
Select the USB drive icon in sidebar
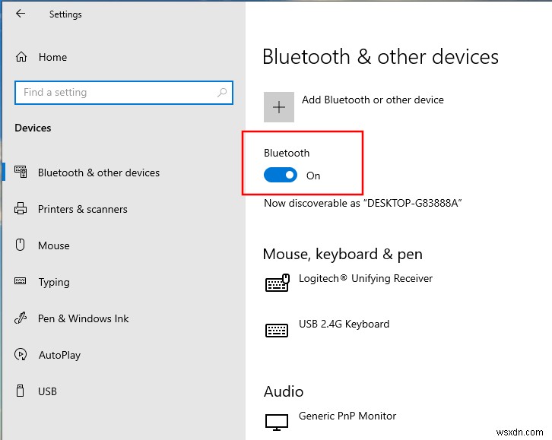[x=21, y=391]
